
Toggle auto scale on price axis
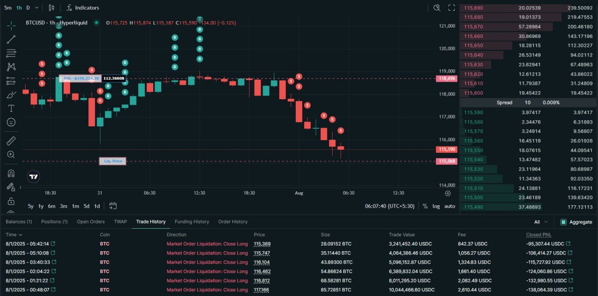click(449, 206)
